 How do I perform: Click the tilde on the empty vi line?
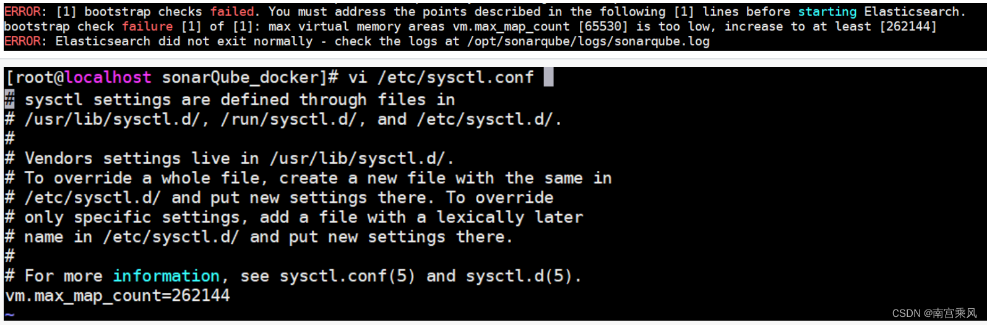(x=9, y=314)
